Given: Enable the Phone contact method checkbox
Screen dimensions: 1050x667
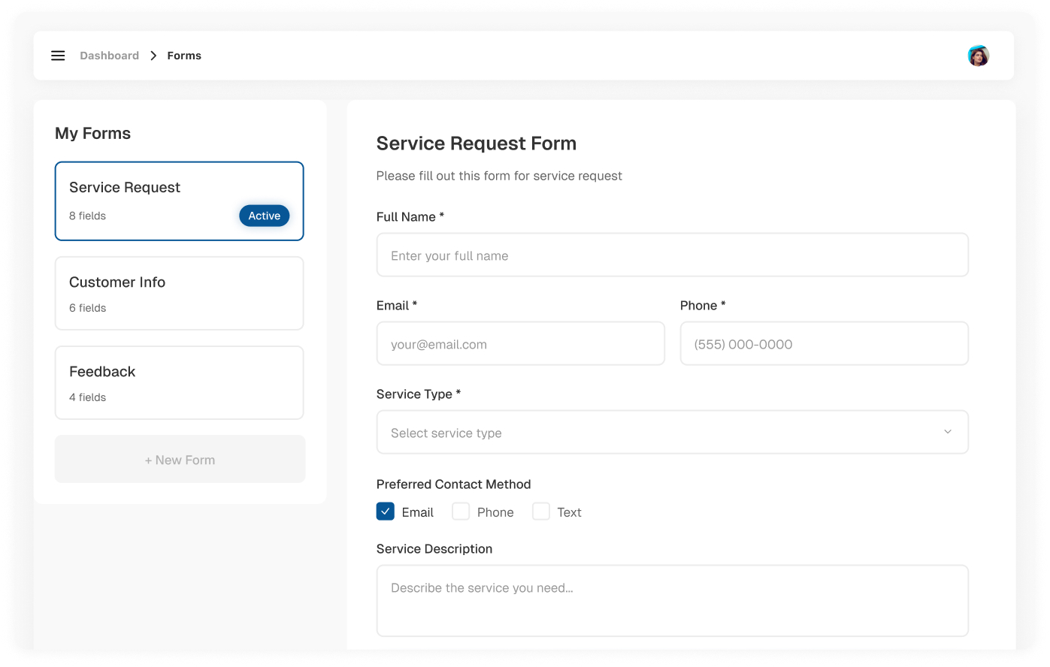Looking at the screenshot, I should (461, 512).
